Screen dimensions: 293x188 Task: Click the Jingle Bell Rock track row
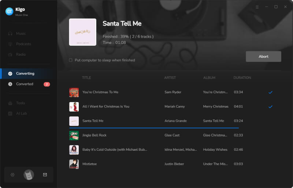click(171, 135)
